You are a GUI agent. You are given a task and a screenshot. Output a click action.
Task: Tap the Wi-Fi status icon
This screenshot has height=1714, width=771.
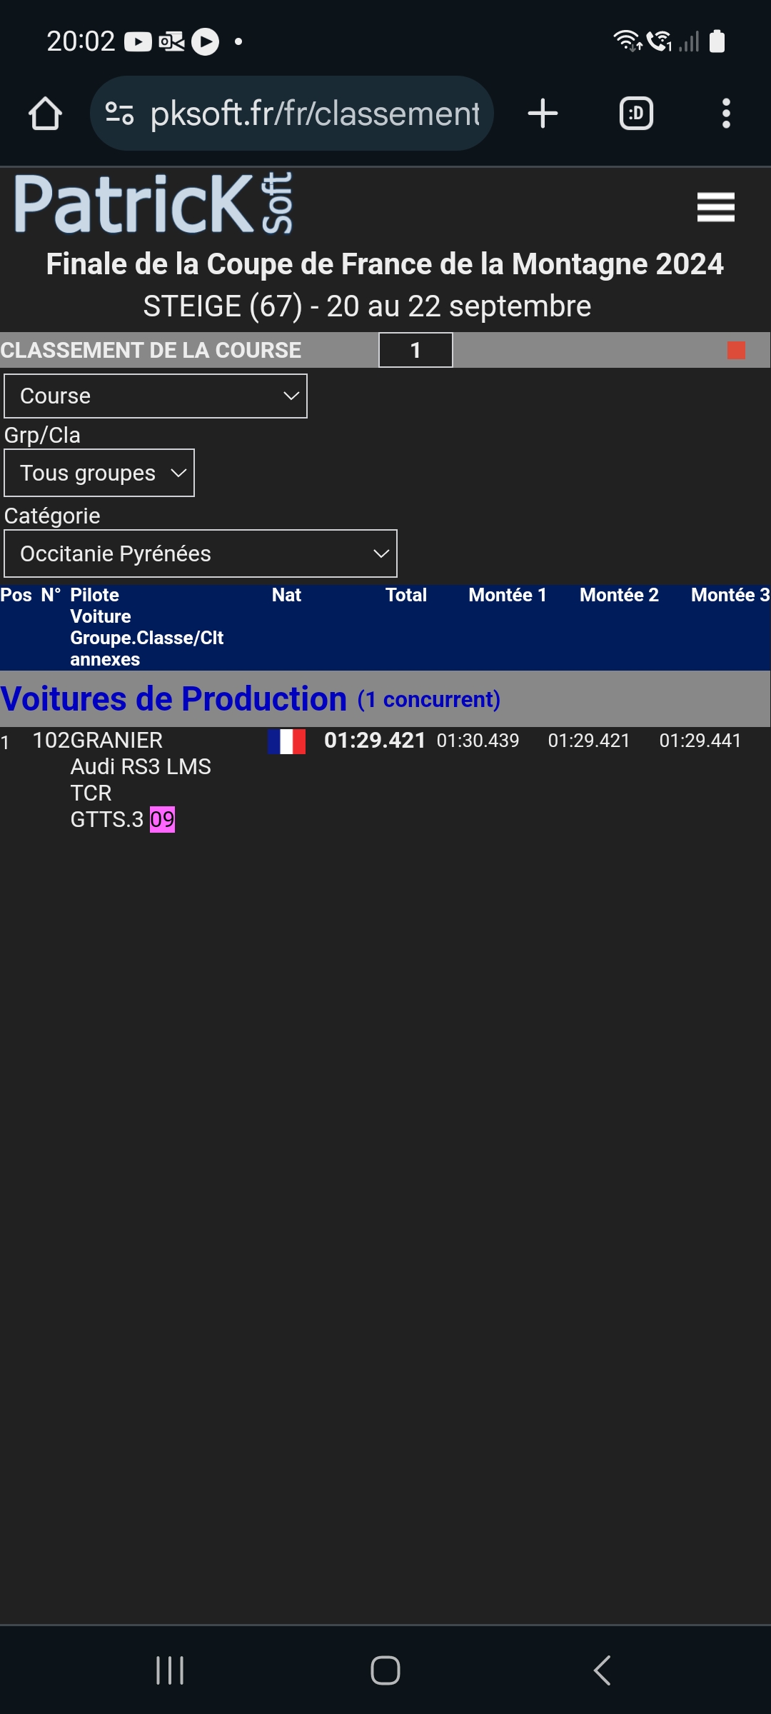[628, 41]
